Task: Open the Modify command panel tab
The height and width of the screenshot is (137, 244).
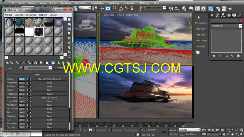Action: coord(217,15)
